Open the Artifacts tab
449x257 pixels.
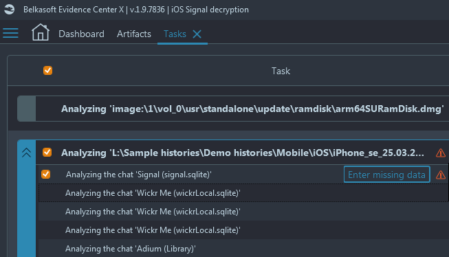click(133, 34)
